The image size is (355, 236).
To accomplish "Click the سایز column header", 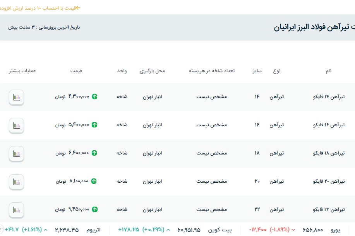I will (257, 71).
